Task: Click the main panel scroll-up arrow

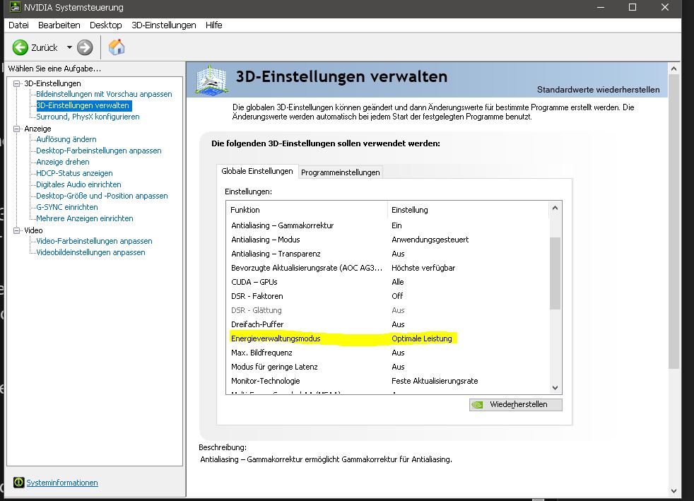Action: [674, 69]
